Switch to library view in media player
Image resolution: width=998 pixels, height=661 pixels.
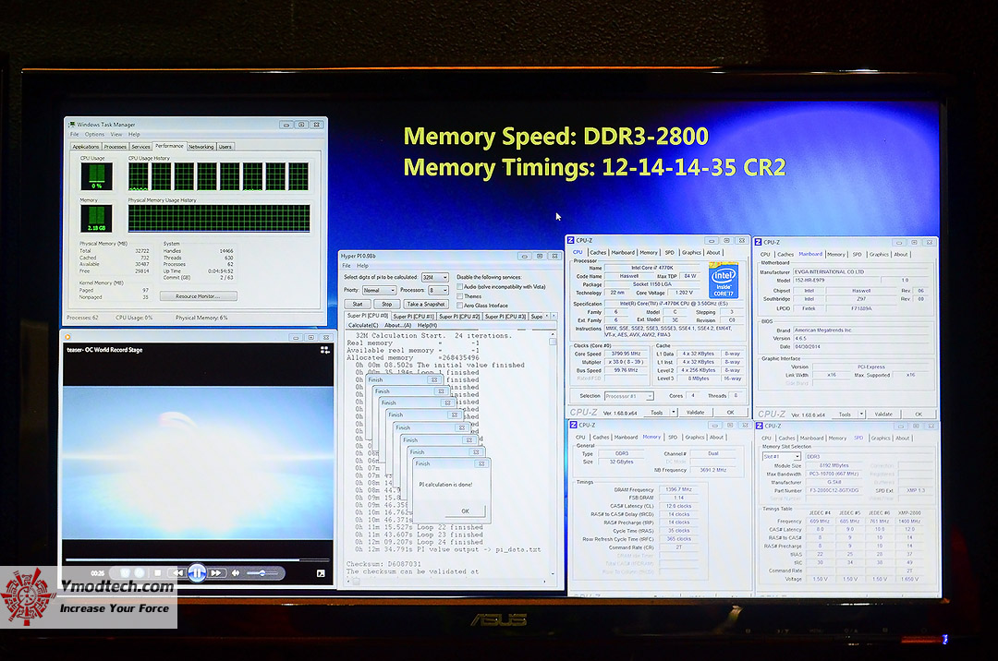[324, 350]
